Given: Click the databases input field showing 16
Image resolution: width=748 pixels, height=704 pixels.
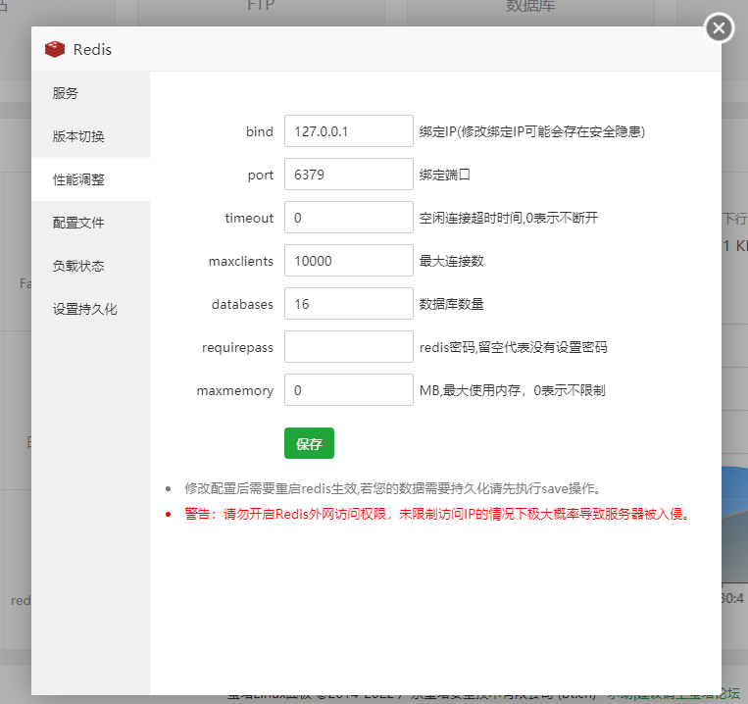Looking at the screenshot, I should point(349,304).
